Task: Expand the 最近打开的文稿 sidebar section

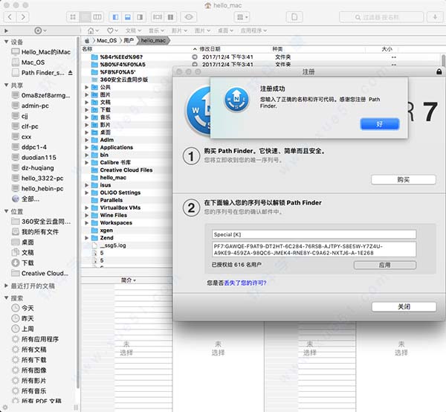Action: pos(6,286)
